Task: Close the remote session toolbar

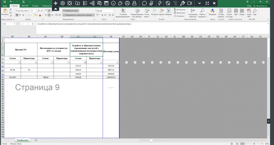Action: tap(214, 3)
